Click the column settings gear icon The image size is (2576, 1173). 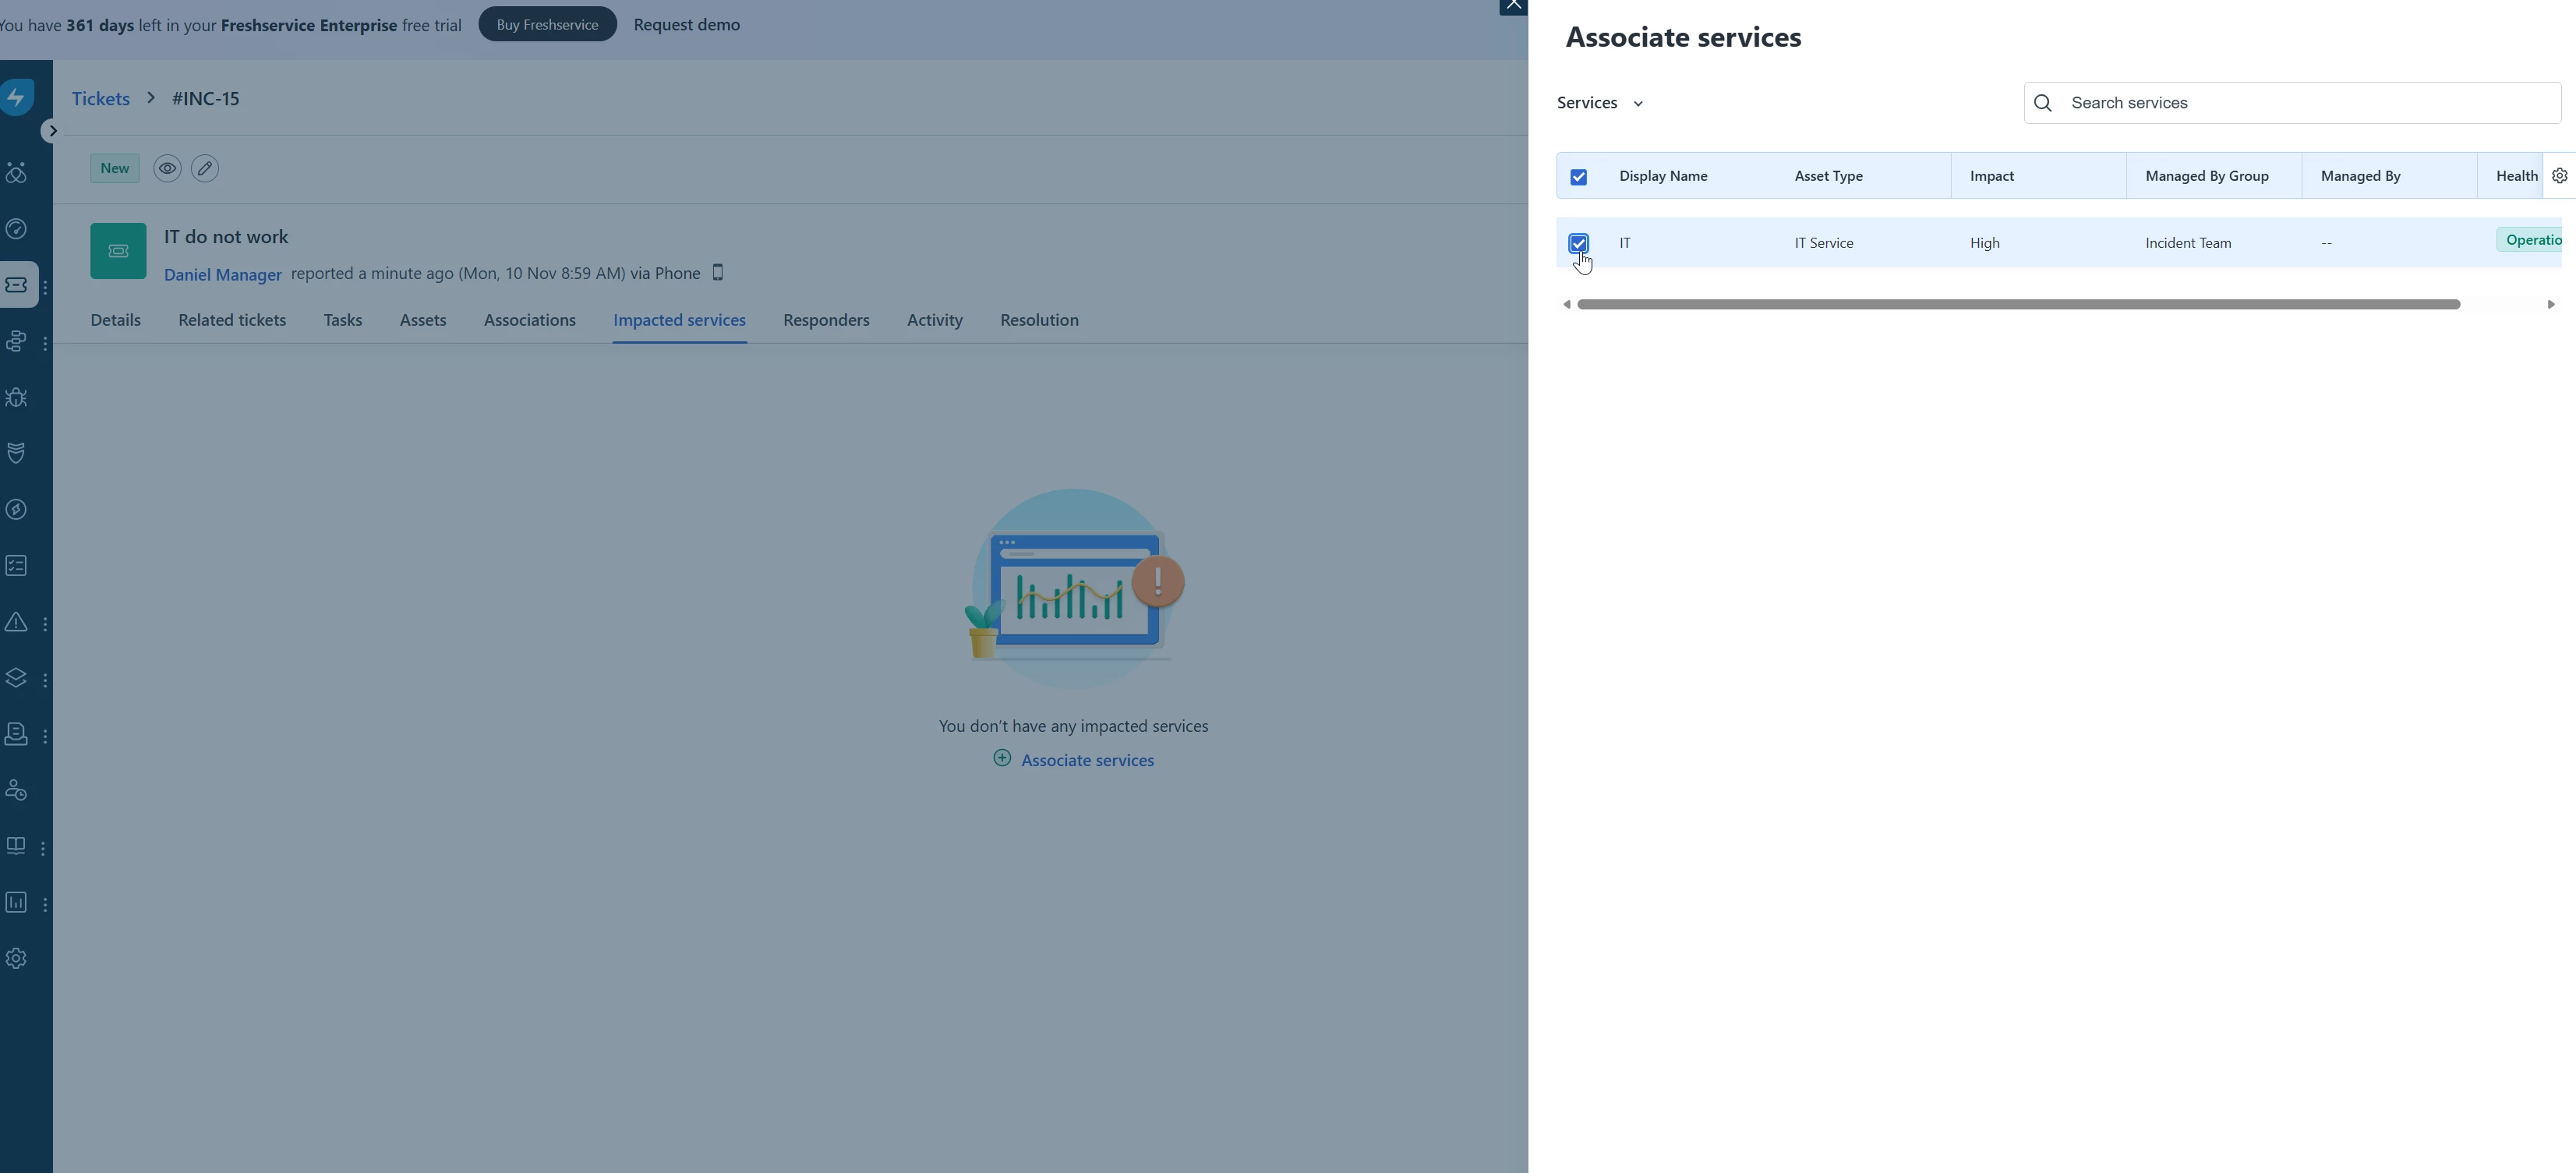point(2559,176)
